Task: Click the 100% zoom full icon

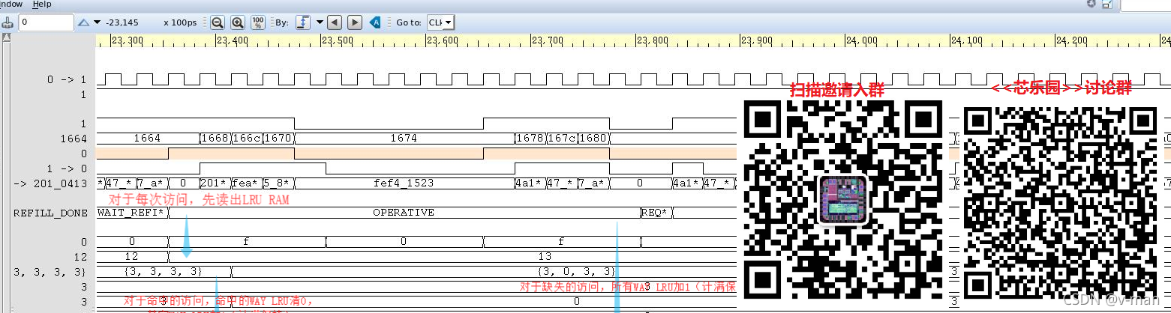Action: point(258,22)
